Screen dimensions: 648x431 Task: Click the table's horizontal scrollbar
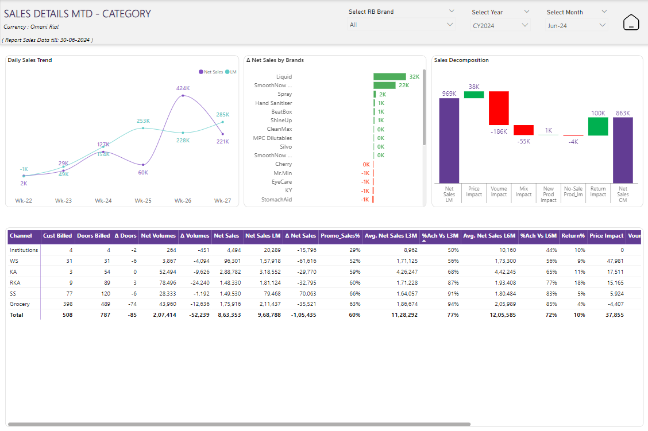(238, 424)
